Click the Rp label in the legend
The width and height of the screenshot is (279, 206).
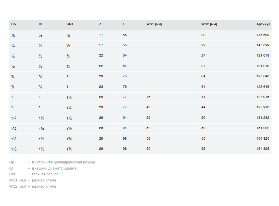point(12,162)
